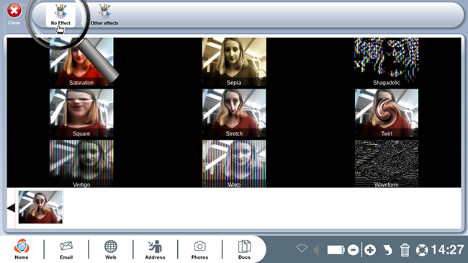Open the Docs app
The width and height of the screenshot is (468, 263).
point(244,249)
